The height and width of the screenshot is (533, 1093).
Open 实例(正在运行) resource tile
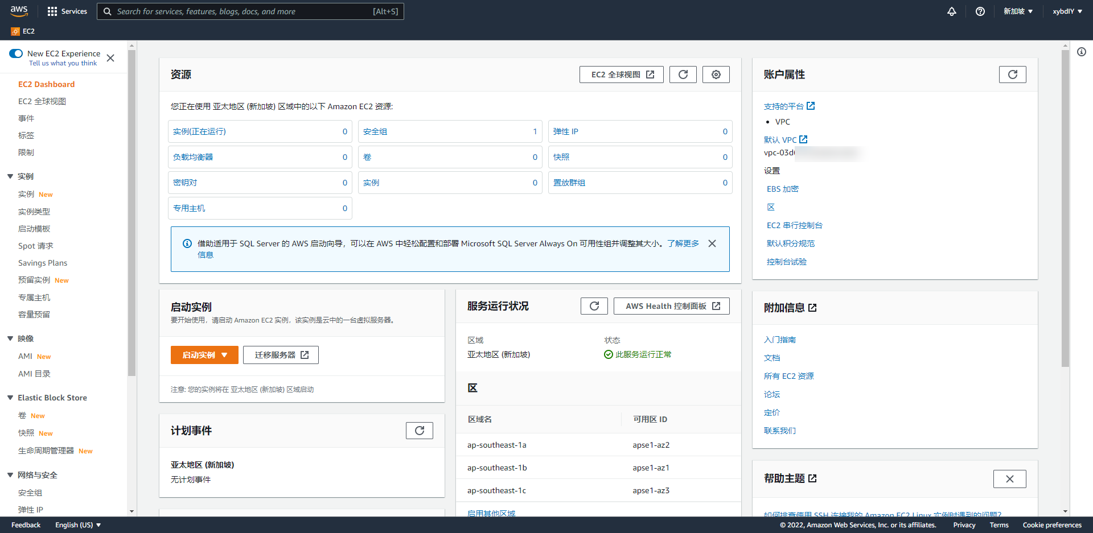(260, 131)
